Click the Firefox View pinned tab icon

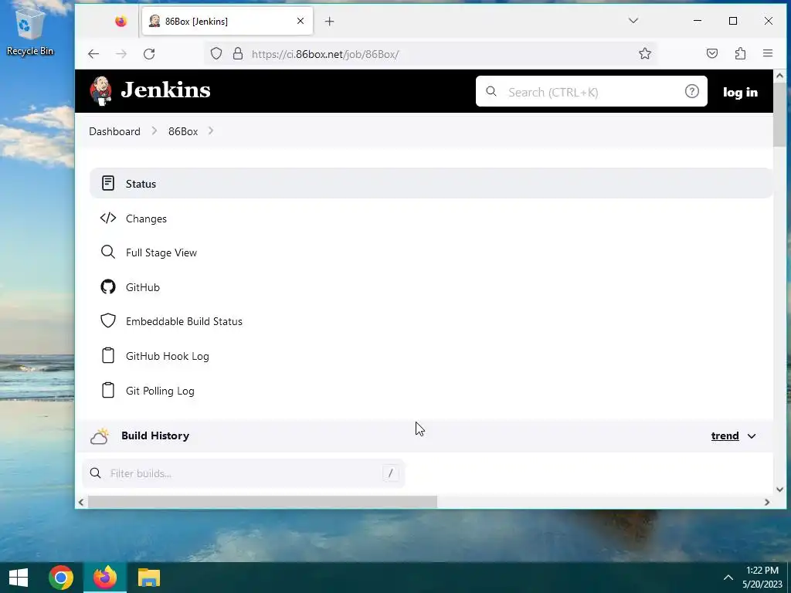(121, 21)
